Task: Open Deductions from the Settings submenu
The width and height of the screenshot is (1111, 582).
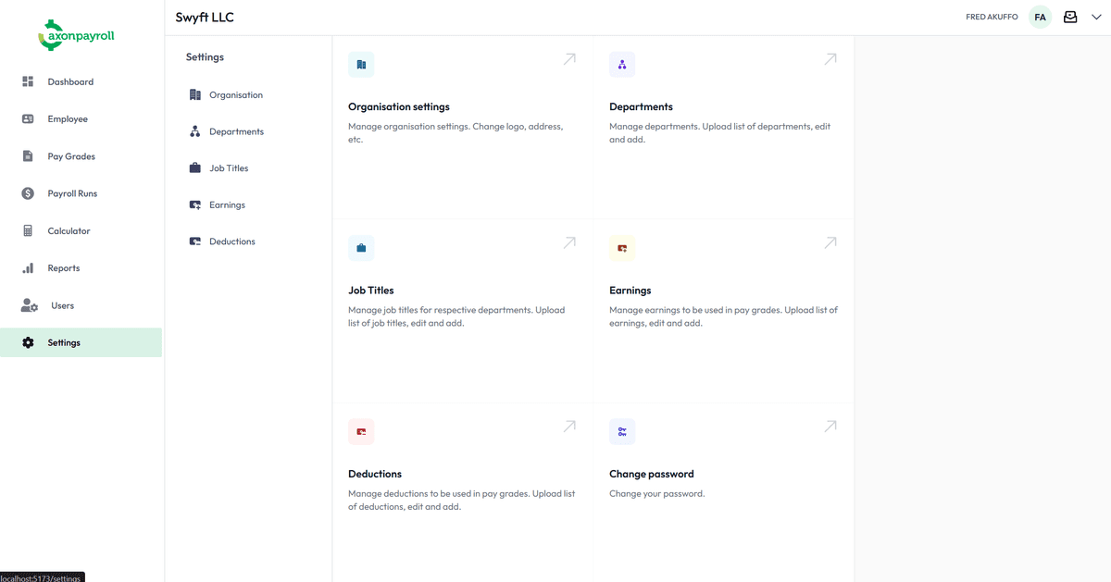Action: tap(231, 241)
